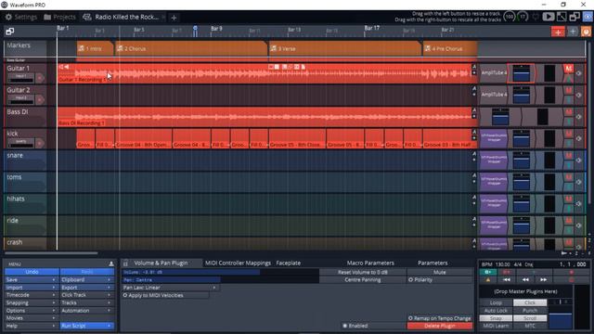Expand the Clipboard submenu
This screenshot has width=594, height=334.
pyautogui.click(x=86, y=279)
